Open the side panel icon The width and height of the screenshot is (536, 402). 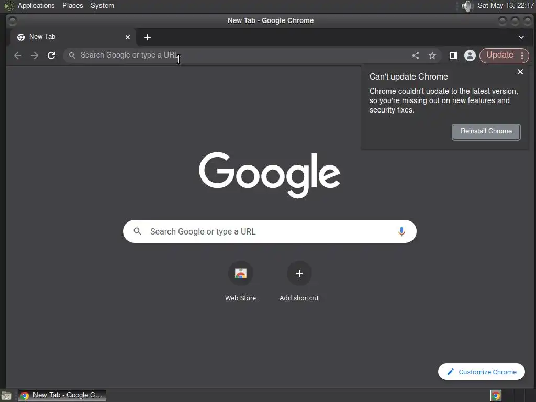tap(453, 55)
